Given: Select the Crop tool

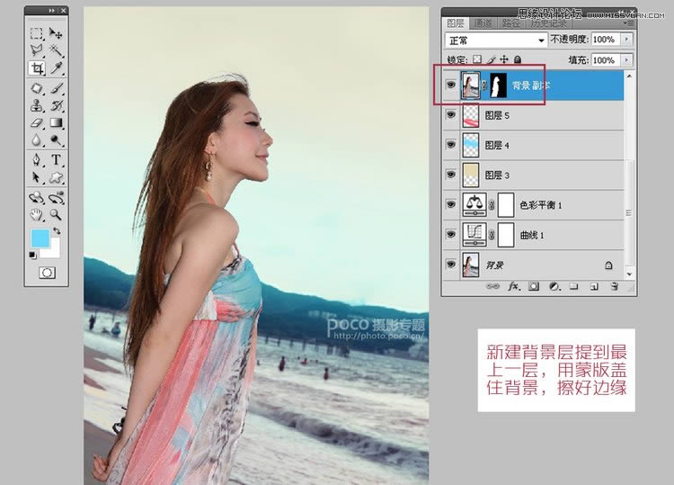Looking at the screenshot, I should (x=37, y=68).
